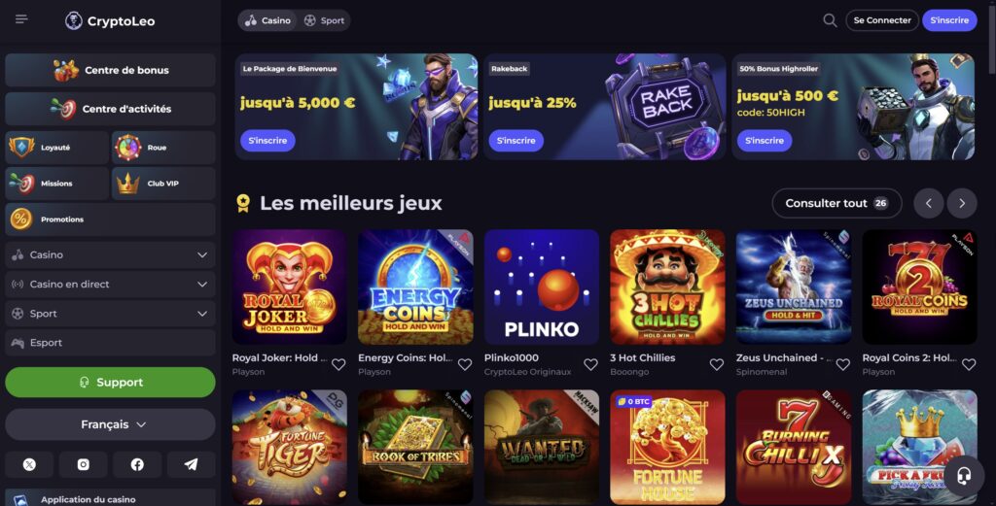
Task: Click the Consulter tout button
Action: pos(836,204)
